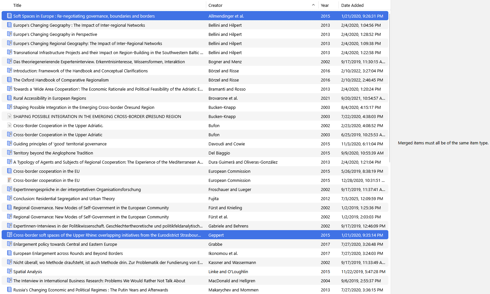The width and height of the screenshot is (490, 294).
Task: Click book icon for Soft Spaces in Europe
Action: (9, 16)
